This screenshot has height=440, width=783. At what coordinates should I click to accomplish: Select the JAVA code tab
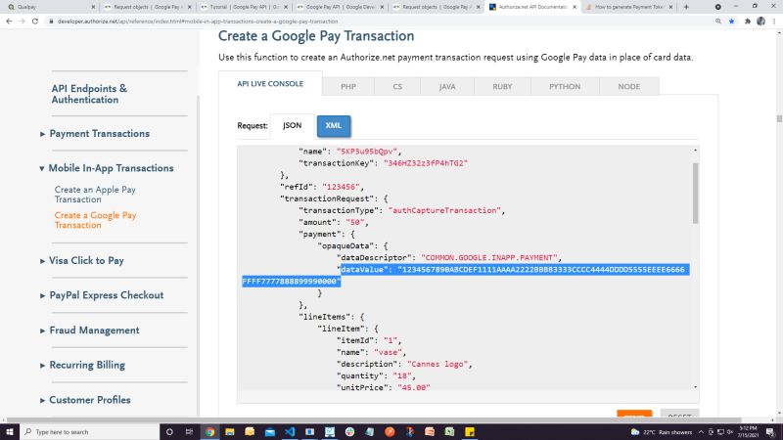(447, 86)
